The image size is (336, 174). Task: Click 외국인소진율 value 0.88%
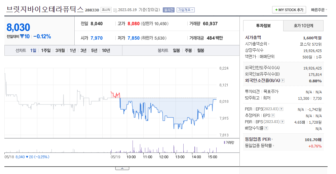coord(315,81)
